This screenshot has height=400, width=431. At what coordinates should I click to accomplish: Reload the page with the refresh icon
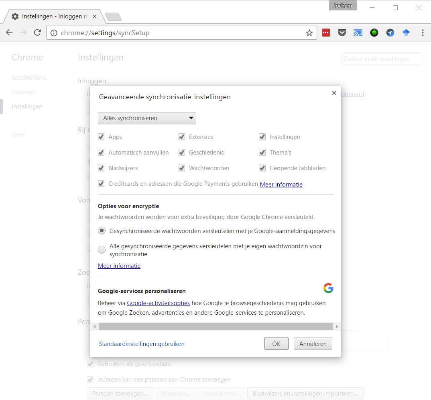[x=37, y=32]
